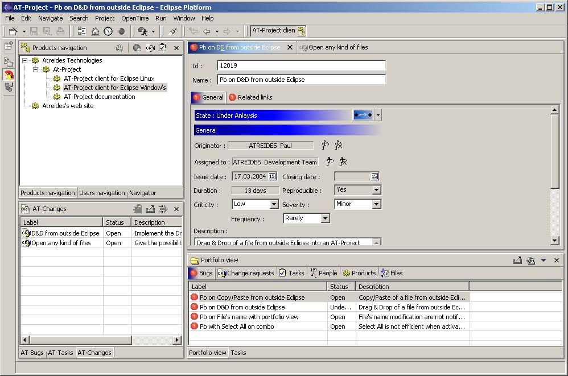The image size is (568, 376).
Task: Click first person icon beside Assigned to
Action: tap(330, 162)
